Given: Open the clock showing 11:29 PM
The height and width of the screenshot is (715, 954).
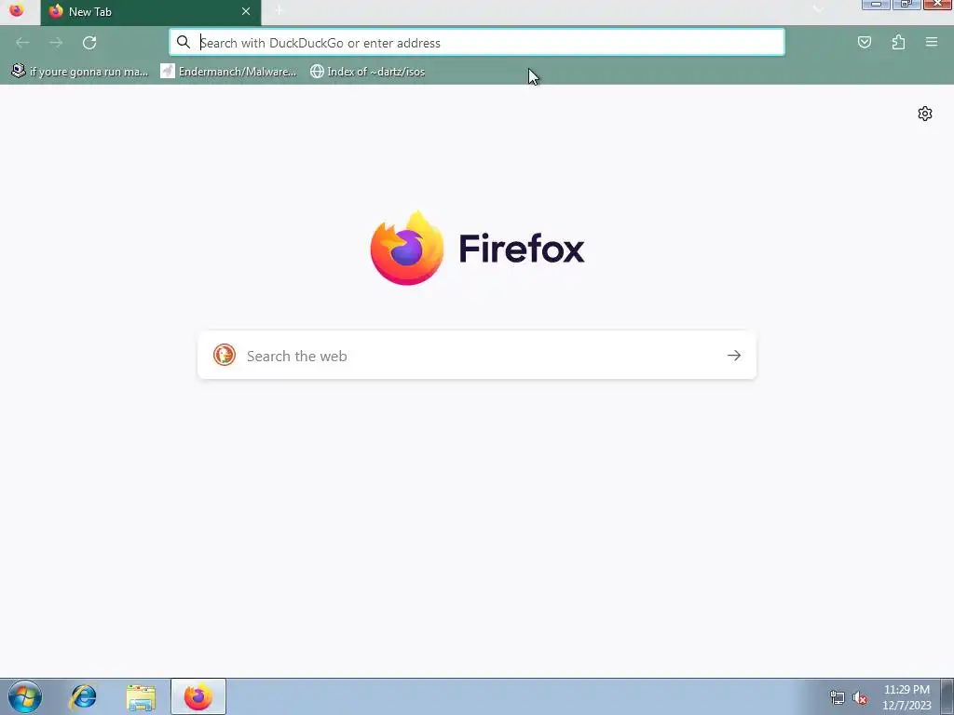Looking at the screenshot, I should tap(906, 697).
